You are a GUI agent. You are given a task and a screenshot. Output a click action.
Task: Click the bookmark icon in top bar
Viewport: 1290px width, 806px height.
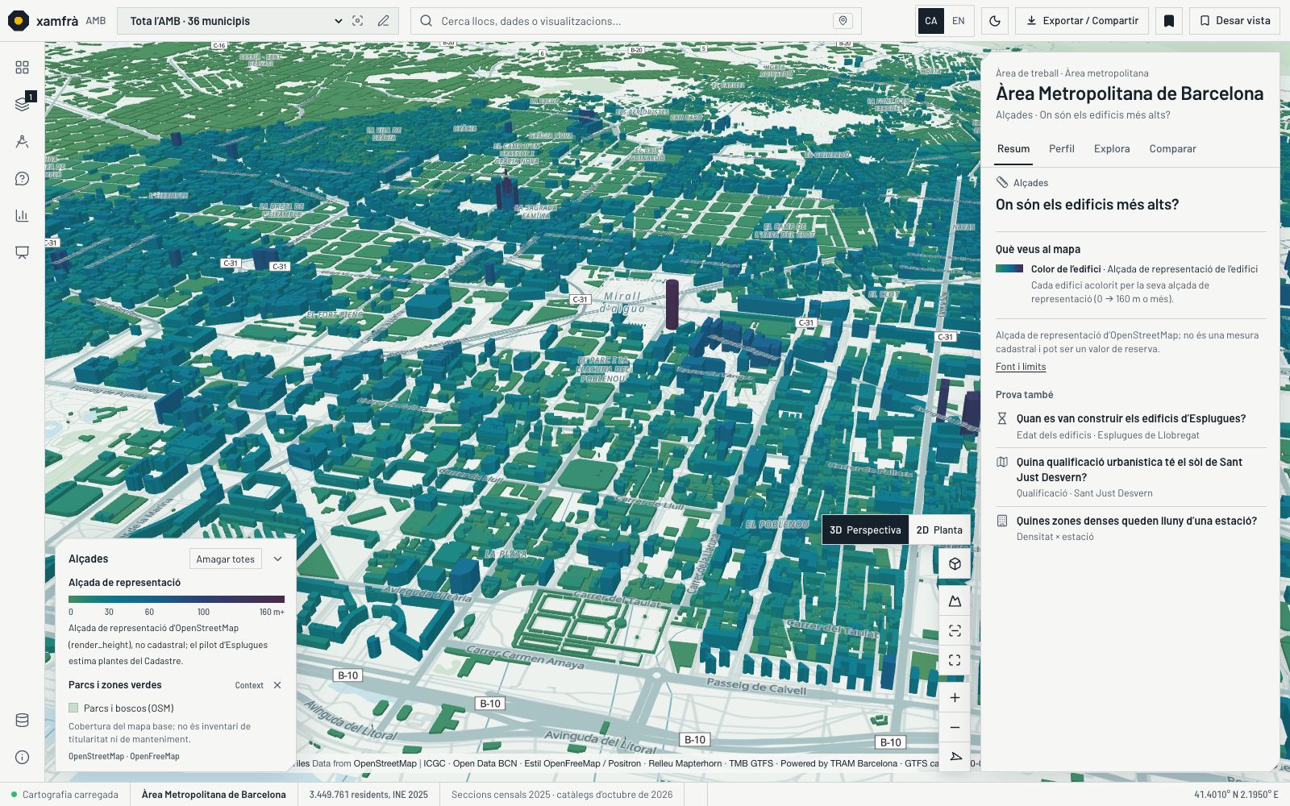pos(1169,21)
